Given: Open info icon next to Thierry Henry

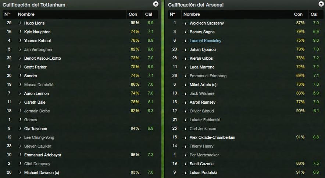Looking at the screenshot, I should click(x=186, y=146).
